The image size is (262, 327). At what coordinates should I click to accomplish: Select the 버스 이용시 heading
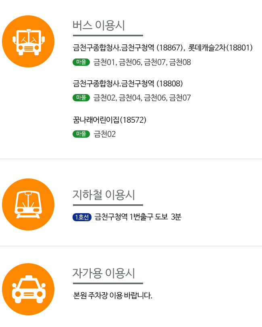click(x=98, y=25)
